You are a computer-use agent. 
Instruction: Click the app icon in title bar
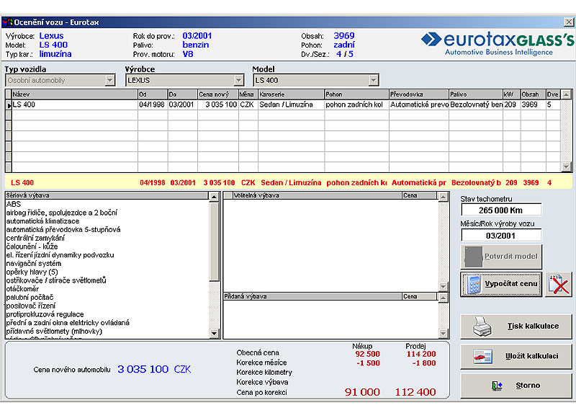pos(8,22)
